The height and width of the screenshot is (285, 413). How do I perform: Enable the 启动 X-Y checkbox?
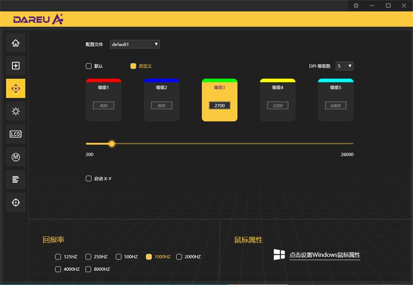point(89,179)
